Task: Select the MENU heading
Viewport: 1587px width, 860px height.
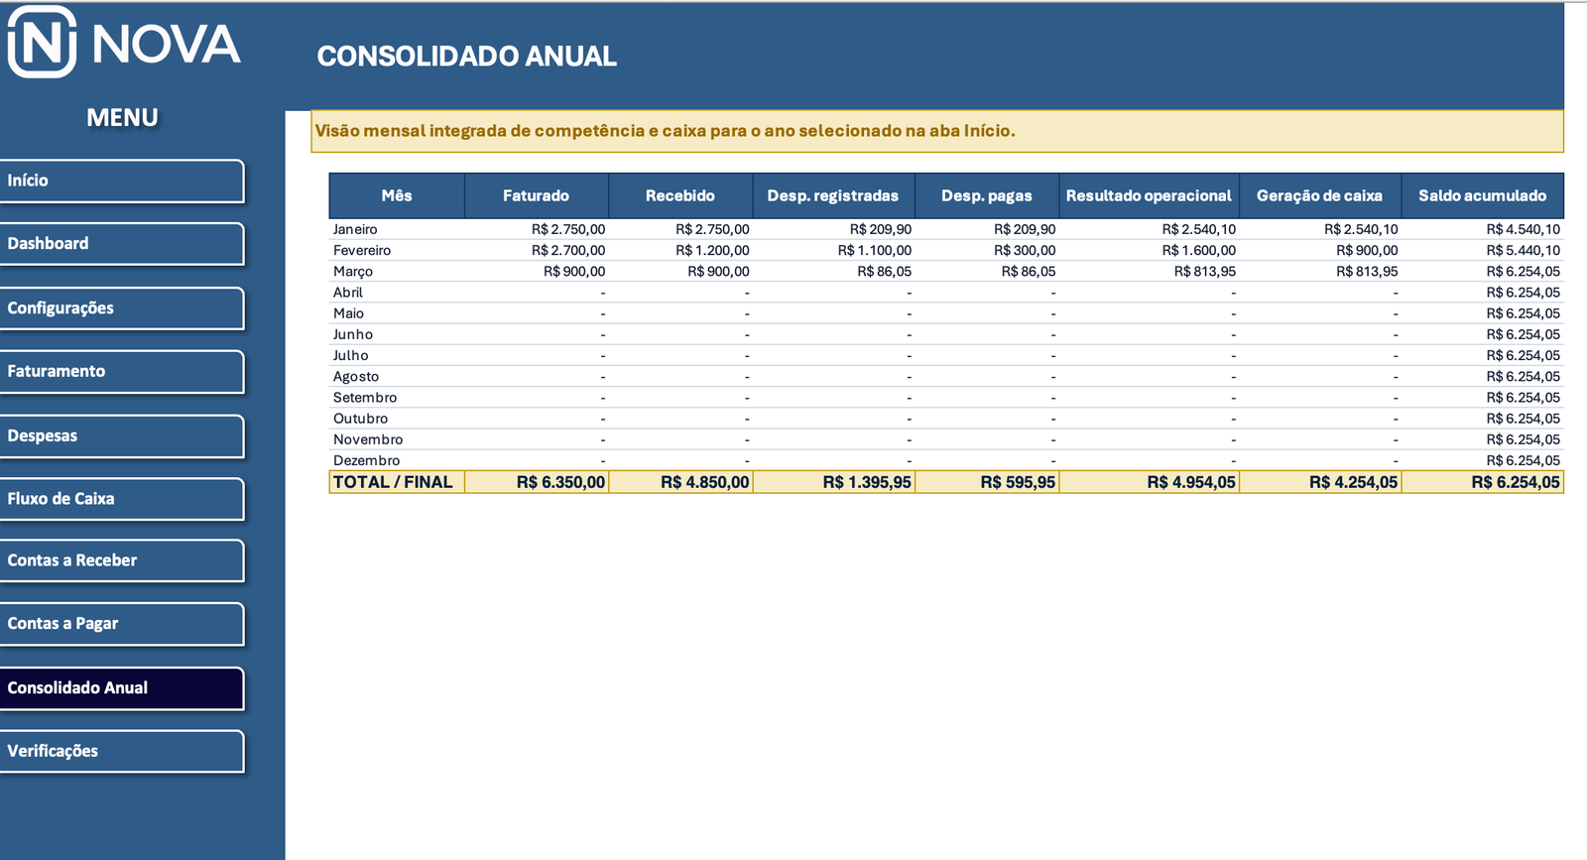Action: (x=122, y=117)
